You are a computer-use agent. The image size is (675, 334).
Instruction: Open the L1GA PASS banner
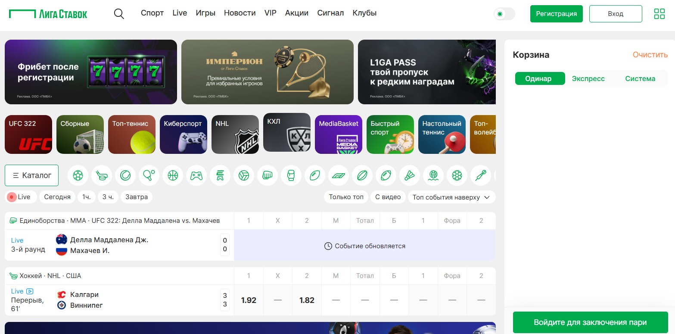click(x=427, y=72)
